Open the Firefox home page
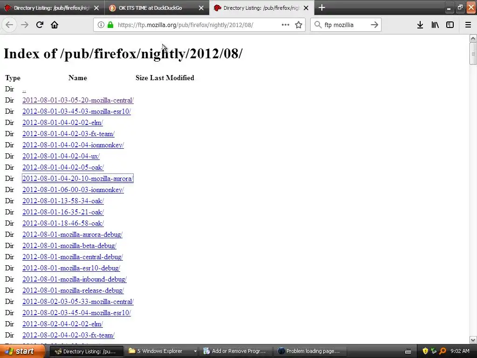 55,25
